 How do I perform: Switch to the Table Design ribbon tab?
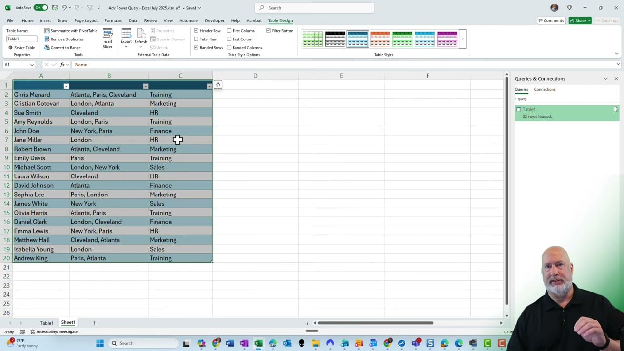280,20
